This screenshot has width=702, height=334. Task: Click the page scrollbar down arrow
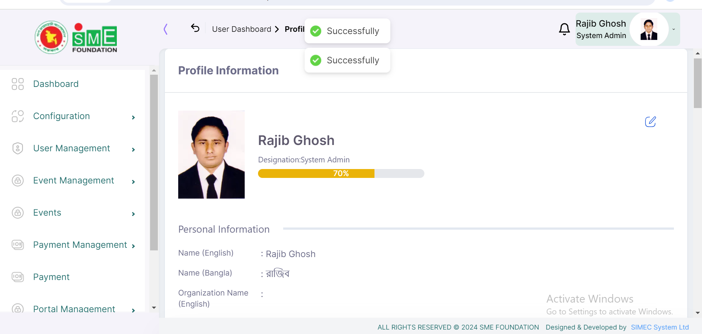[x=698, y=313]
